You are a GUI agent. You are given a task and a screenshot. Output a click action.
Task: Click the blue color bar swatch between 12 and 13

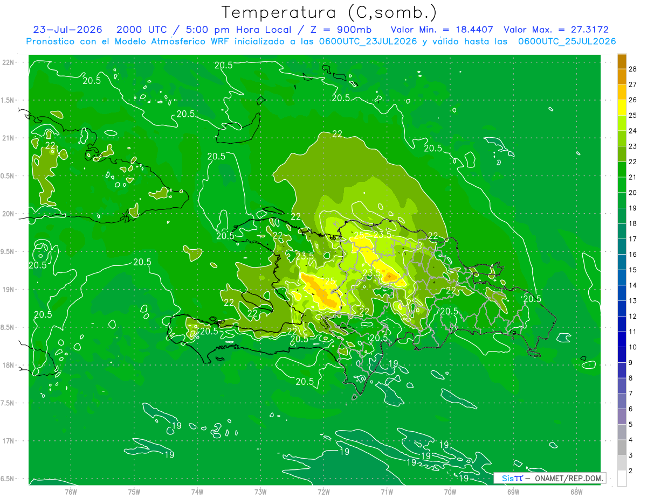coord(622,308)
